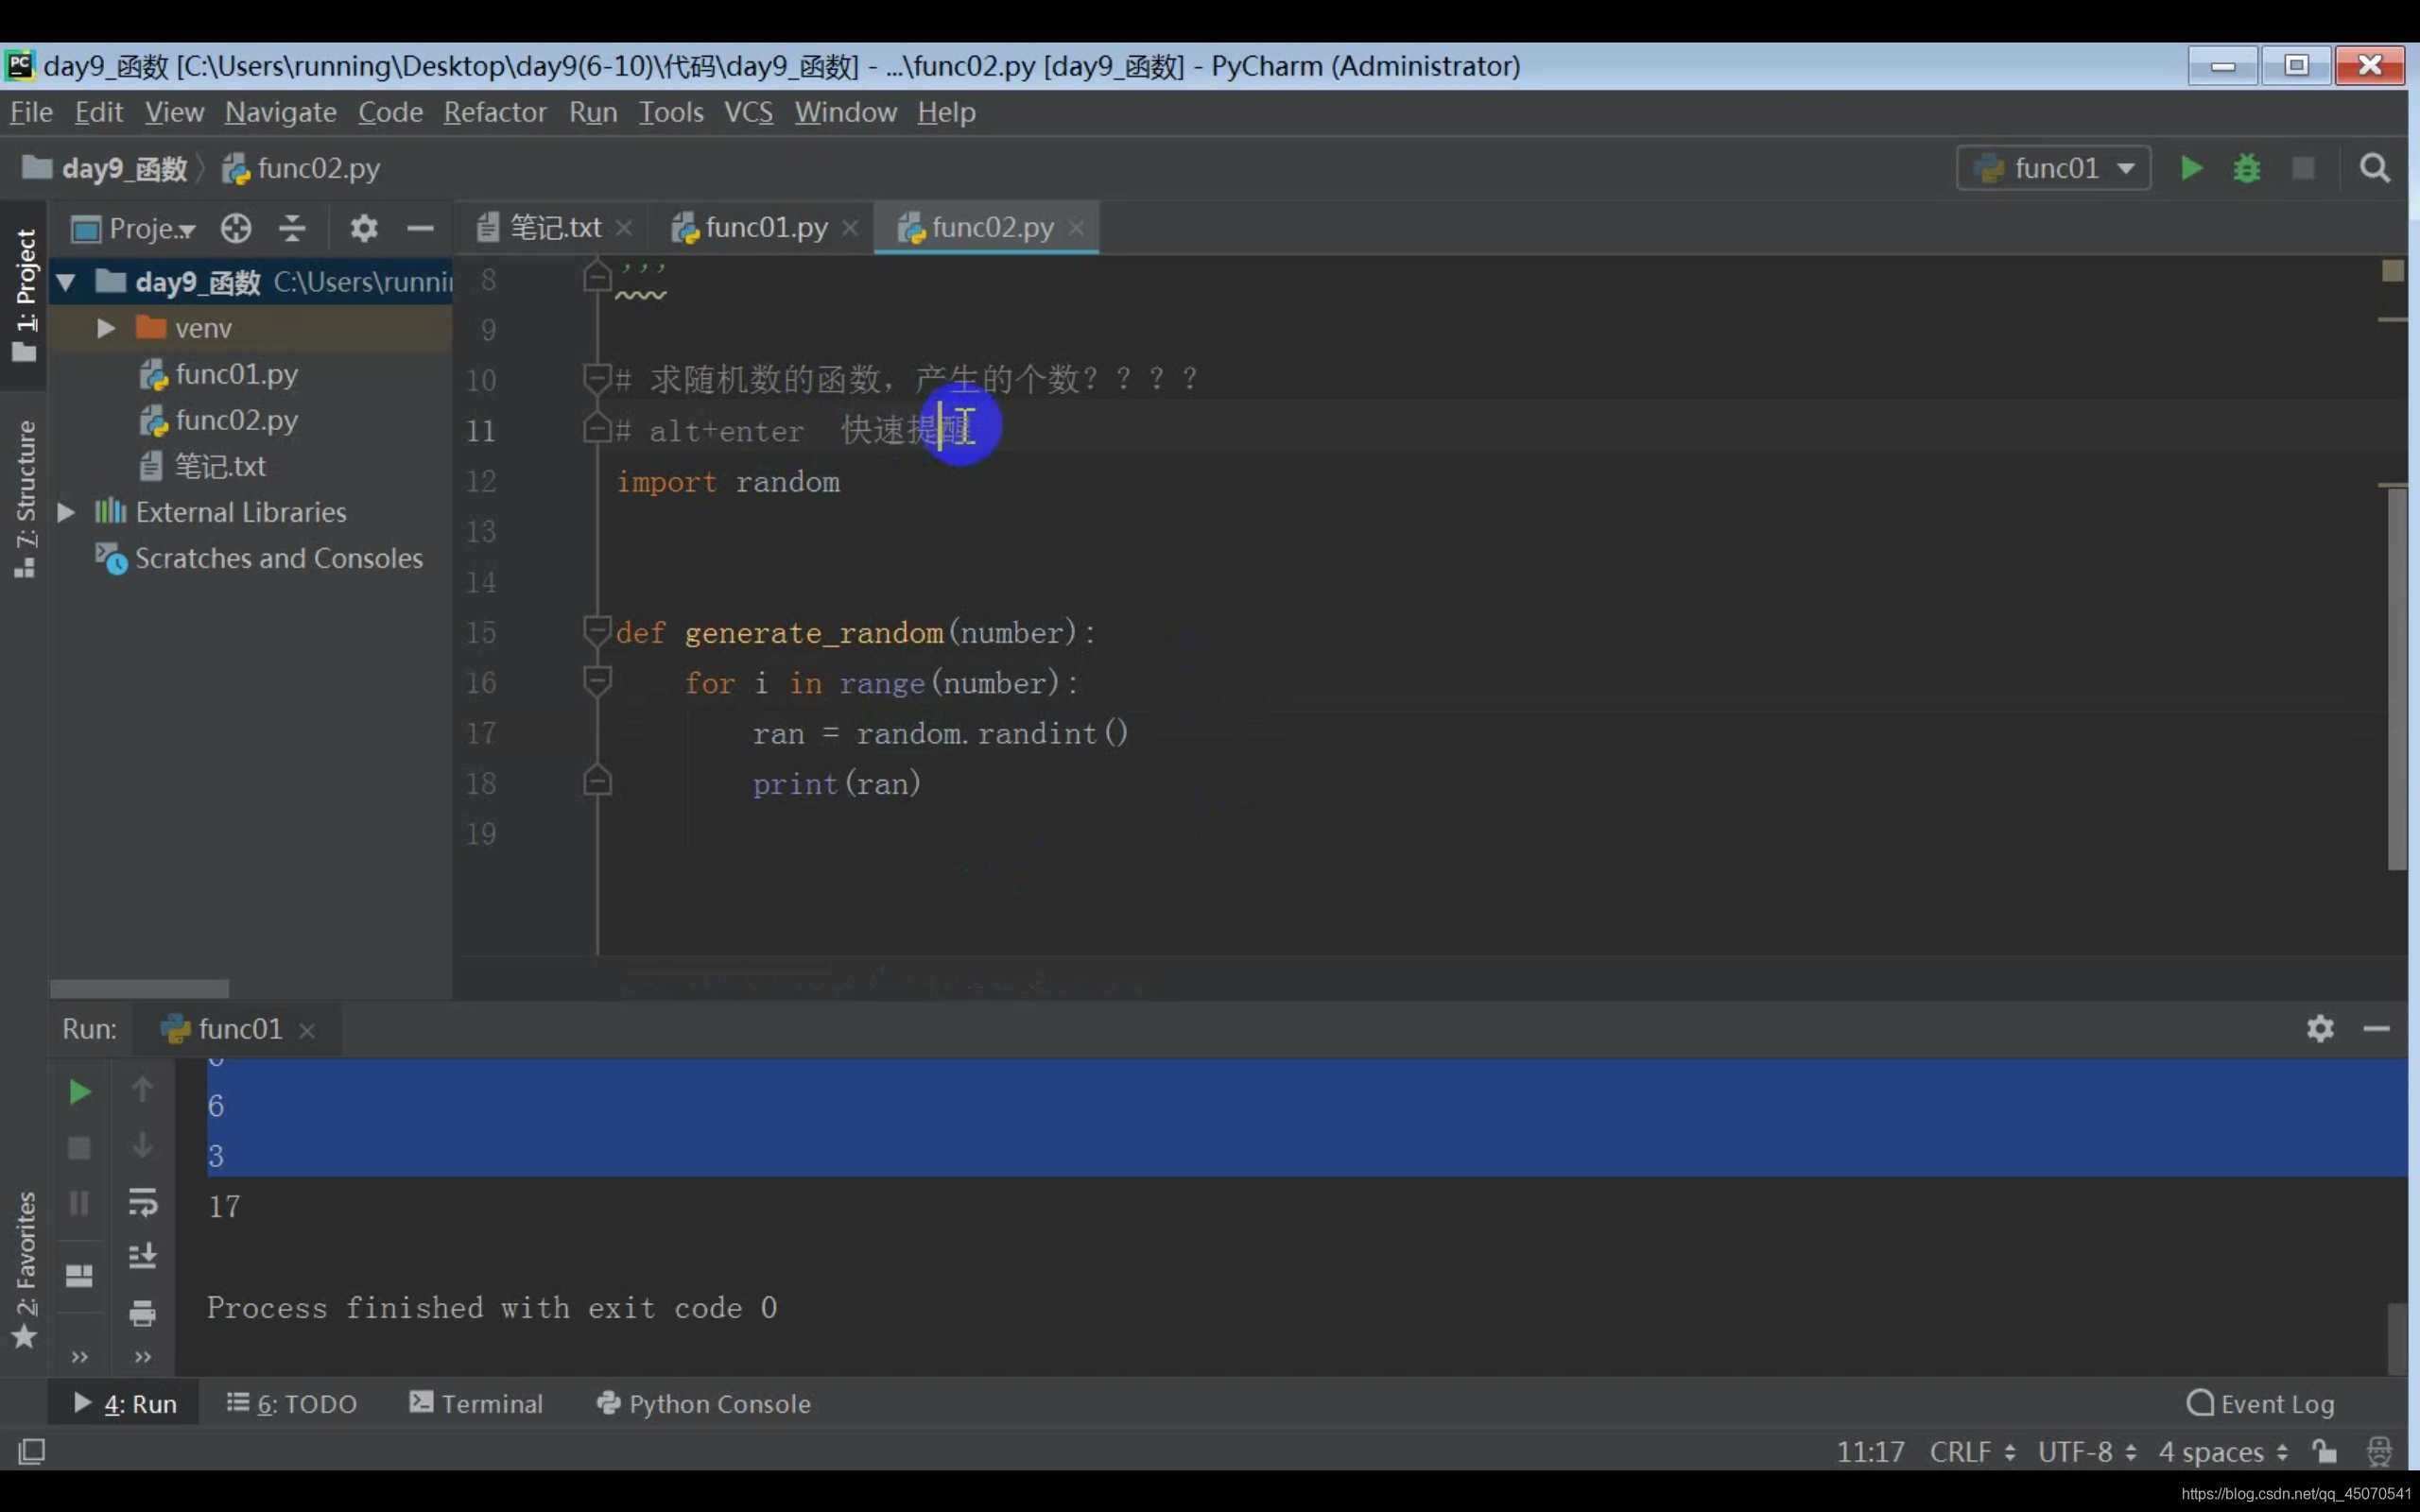Click Collapse All icon in Project panel
This screenshot has width=2420, height=1512.
[292, 228]
